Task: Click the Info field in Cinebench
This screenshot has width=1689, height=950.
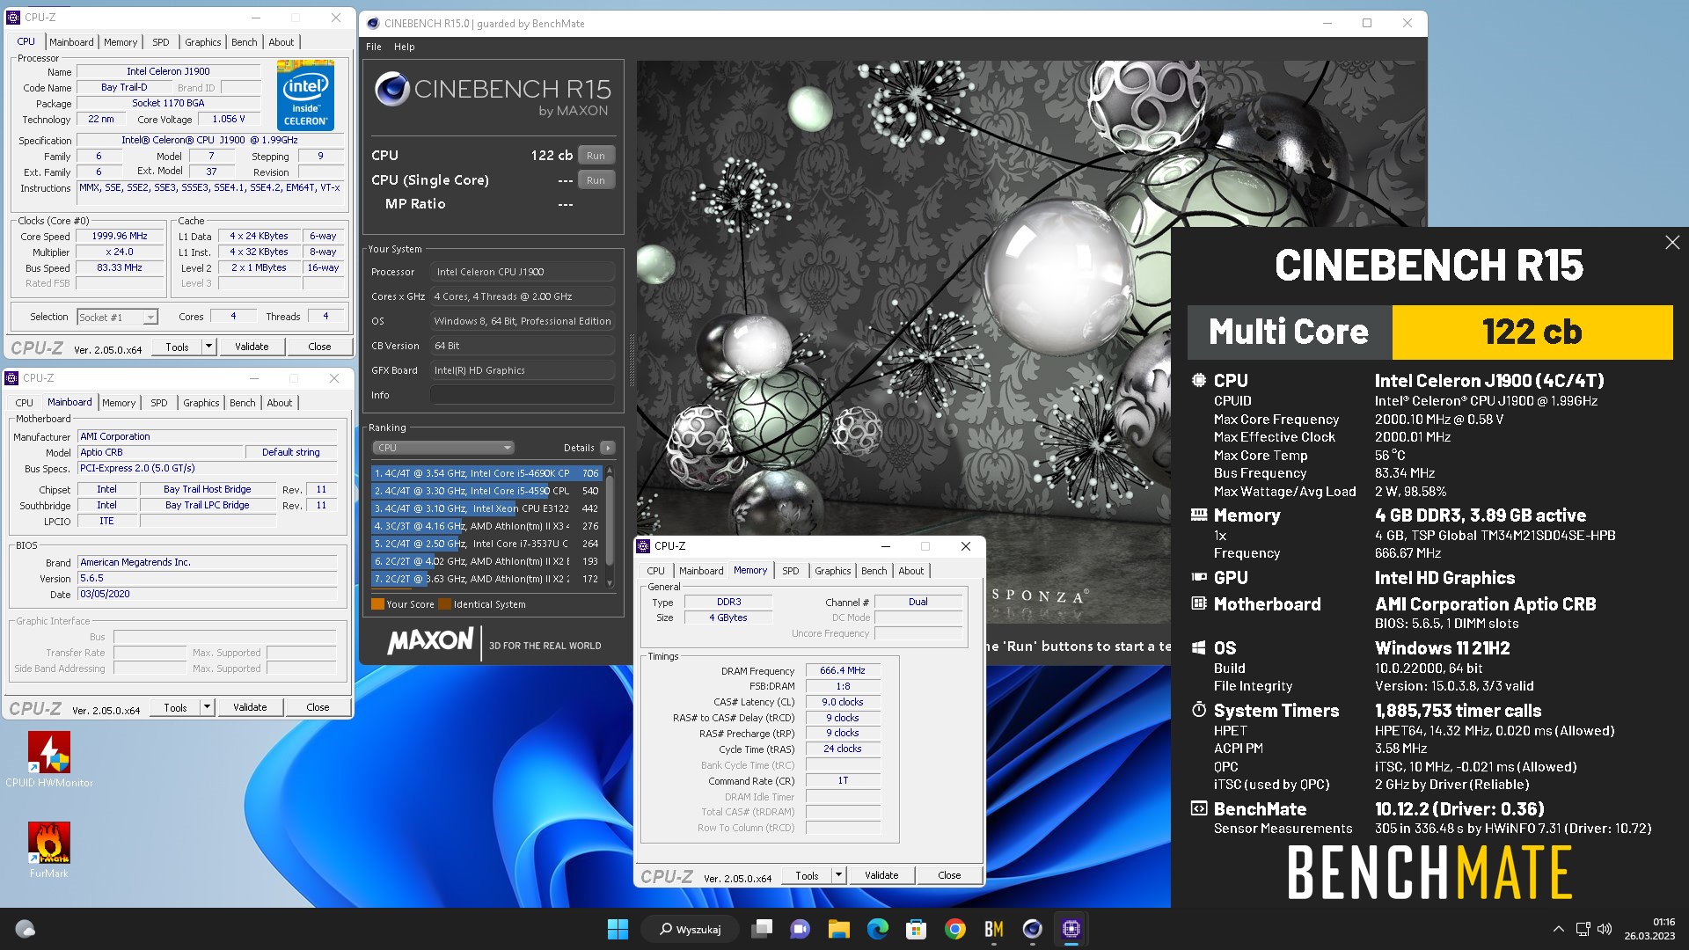Action: coord(523,395)
